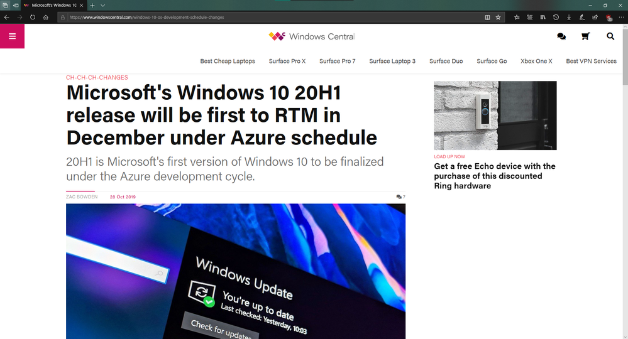The height and width of the screenshot is (339, 628).
Task: Open the pink hamburger site menu
Action: click(x=12, y=36)
